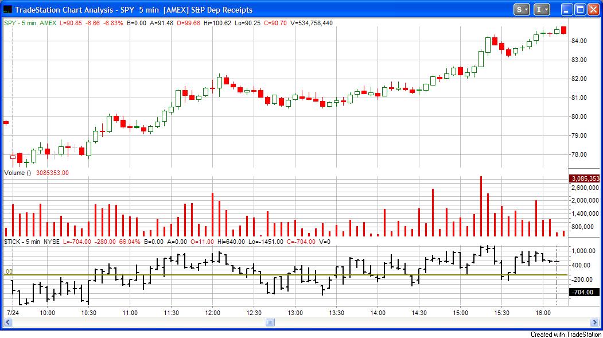Click the 'Hi=100.62' high value
Viewport: 603px width, 338px height.
click(217, 23)
